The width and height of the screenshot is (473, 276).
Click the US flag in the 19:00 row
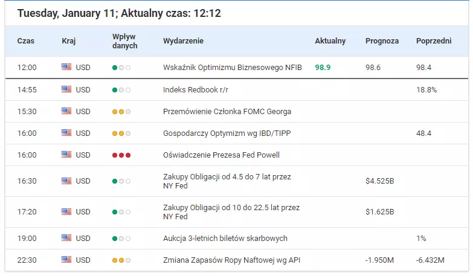[x=66, y=238]
